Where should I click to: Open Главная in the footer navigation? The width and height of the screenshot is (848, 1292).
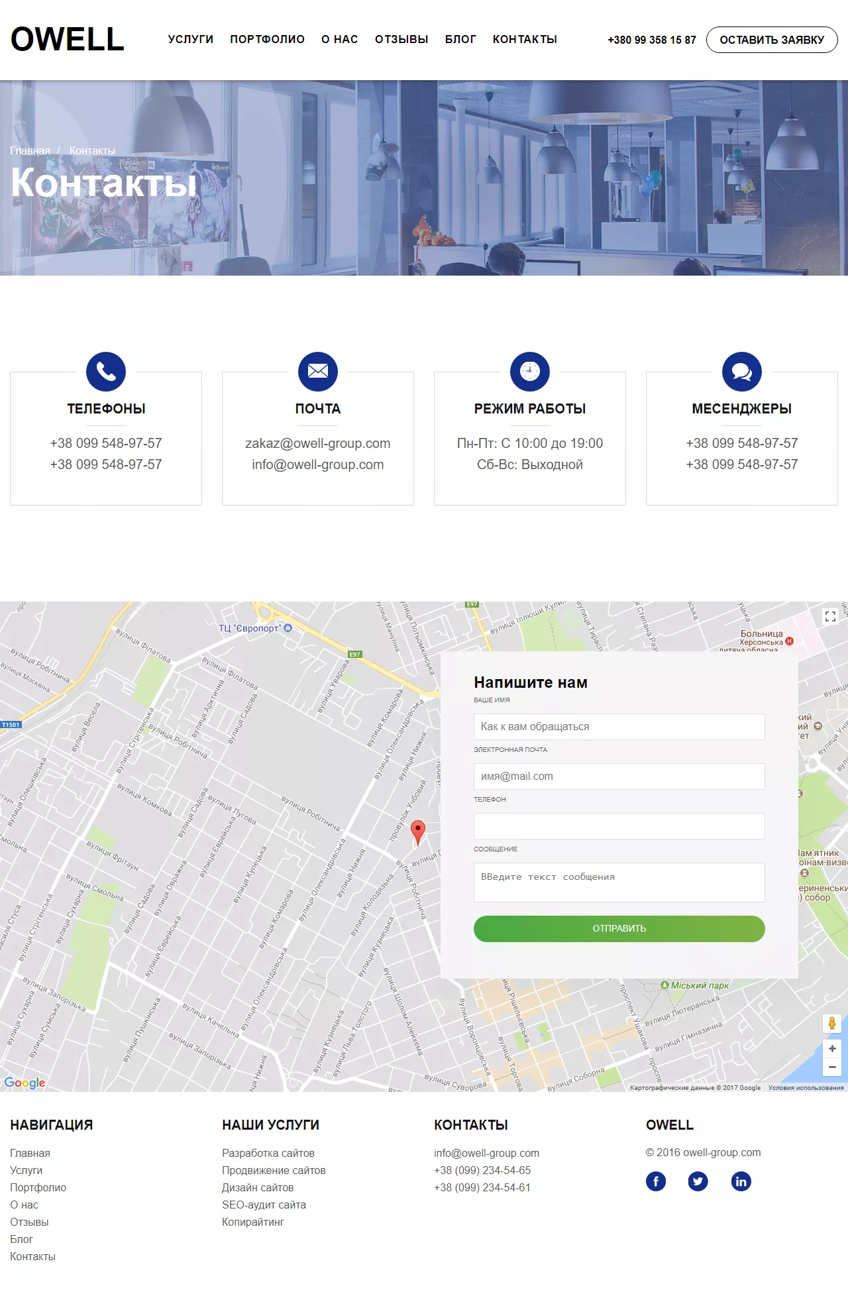click(x=30, y=1154)
